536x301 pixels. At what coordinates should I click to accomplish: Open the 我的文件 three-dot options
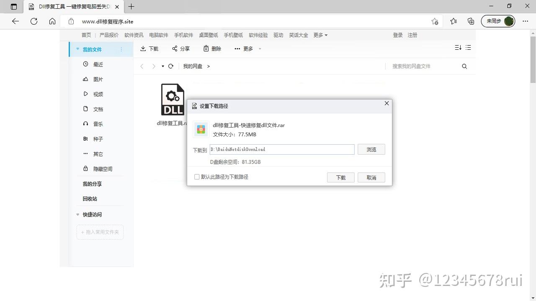tap(121, 49)
